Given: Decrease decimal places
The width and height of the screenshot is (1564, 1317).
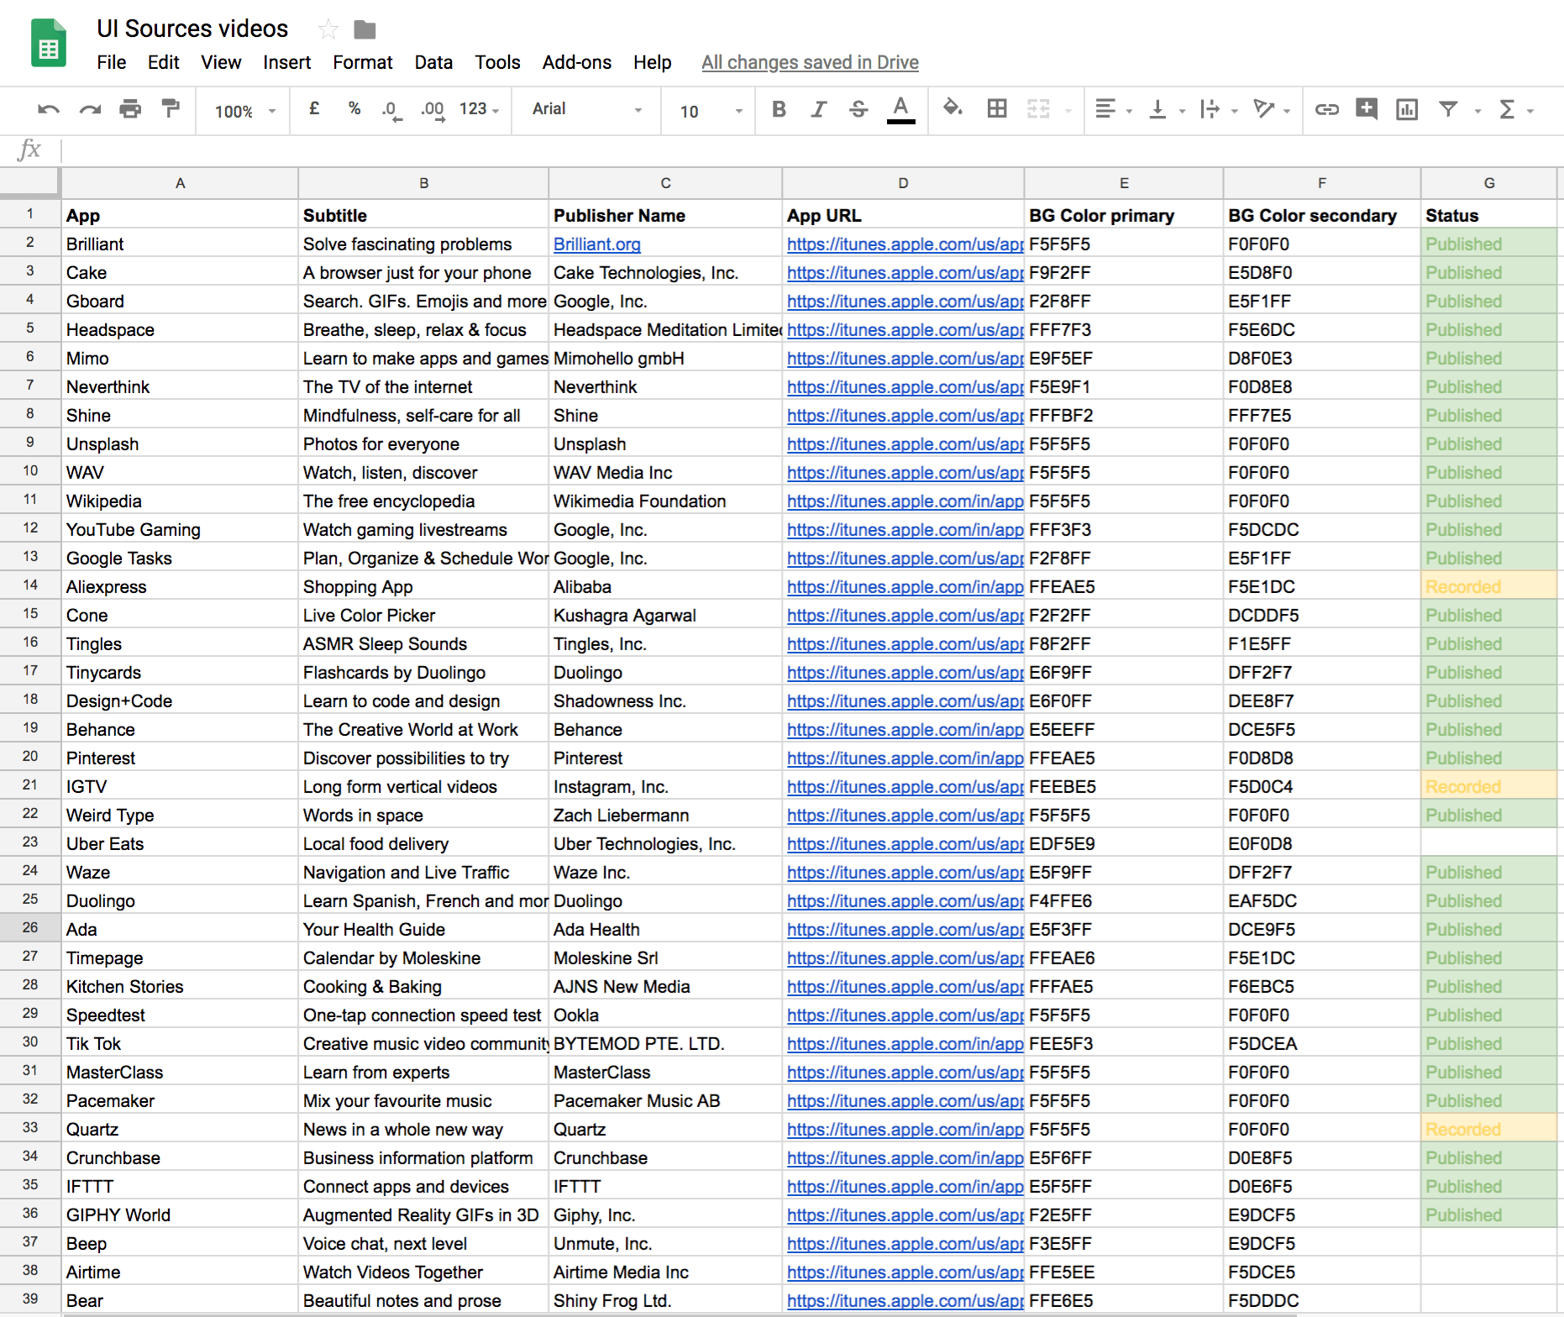Looking at the screenshot, I should click(391, 110).
